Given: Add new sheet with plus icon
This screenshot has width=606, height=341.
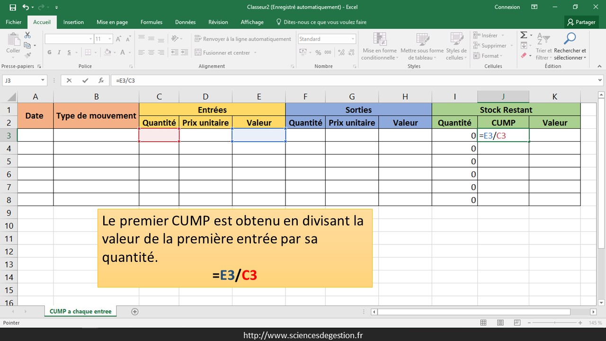Looking at the screenshot, I should coord(135,312).
